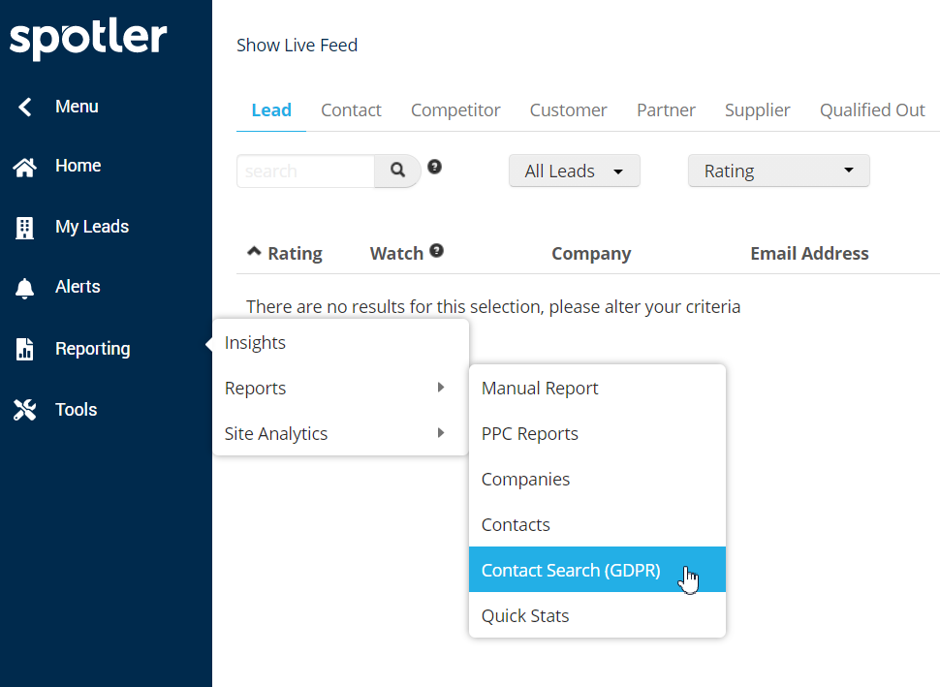Click the Reporting chart icon
This screenshot has width=940, height=687.
24,348
